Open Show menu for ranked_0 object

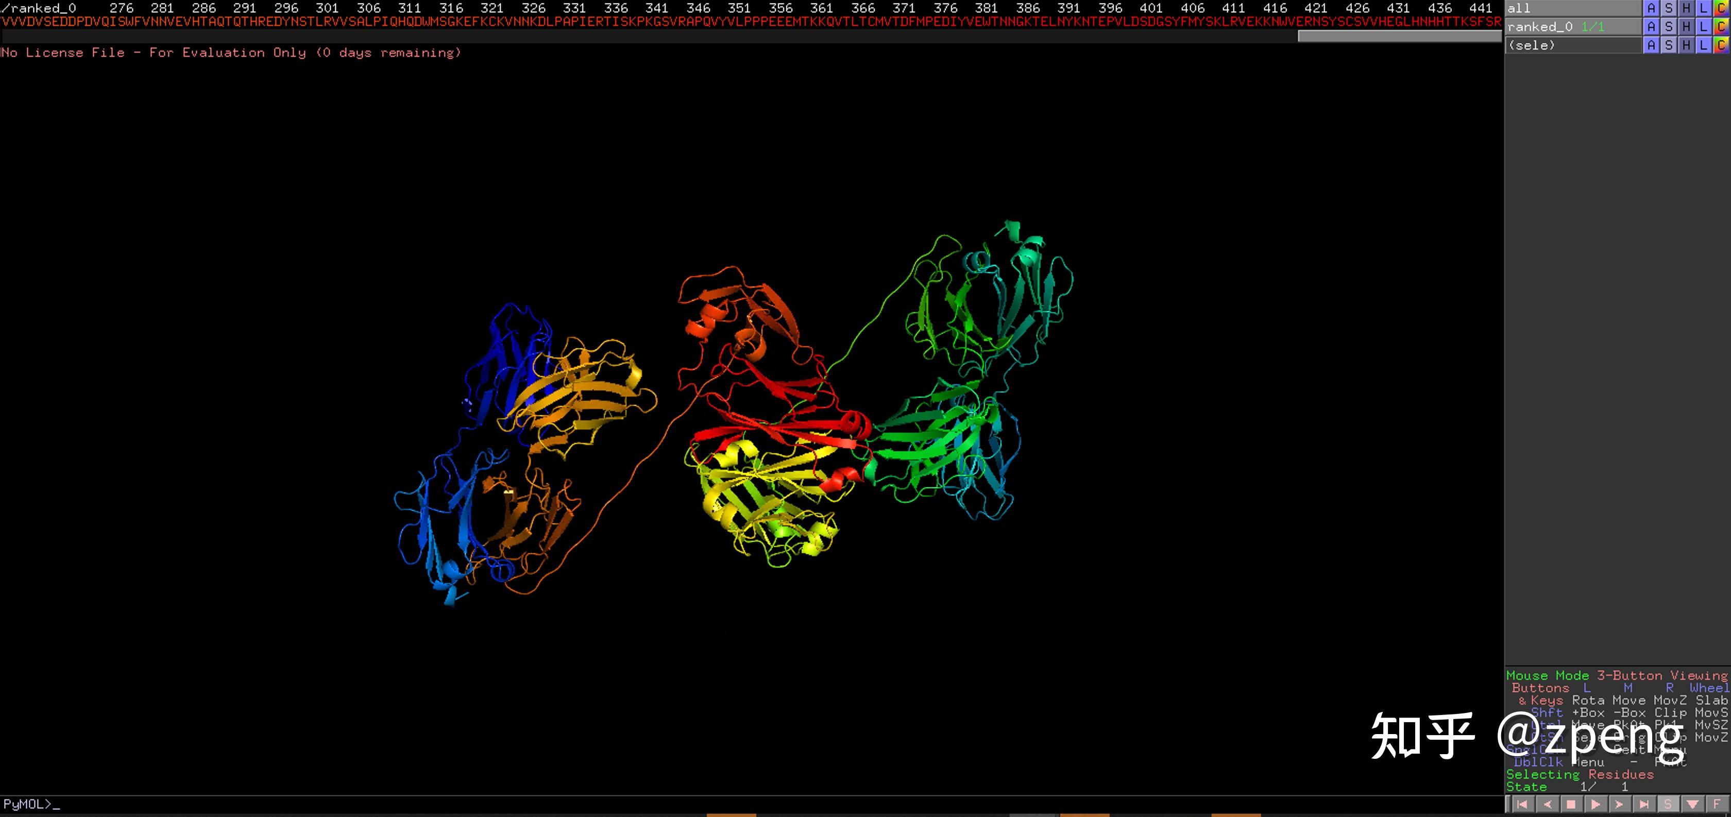[x=1669, y=27]
